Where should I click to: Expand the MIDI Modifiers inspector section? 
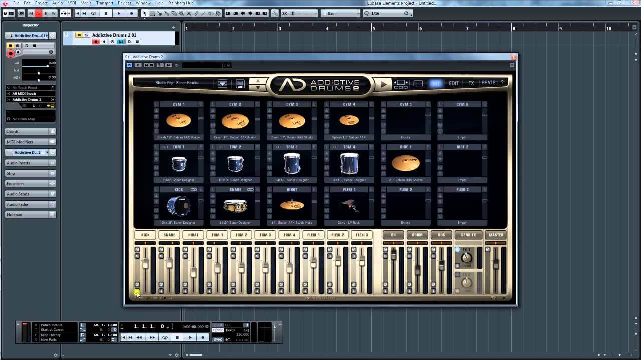[30, 142]
